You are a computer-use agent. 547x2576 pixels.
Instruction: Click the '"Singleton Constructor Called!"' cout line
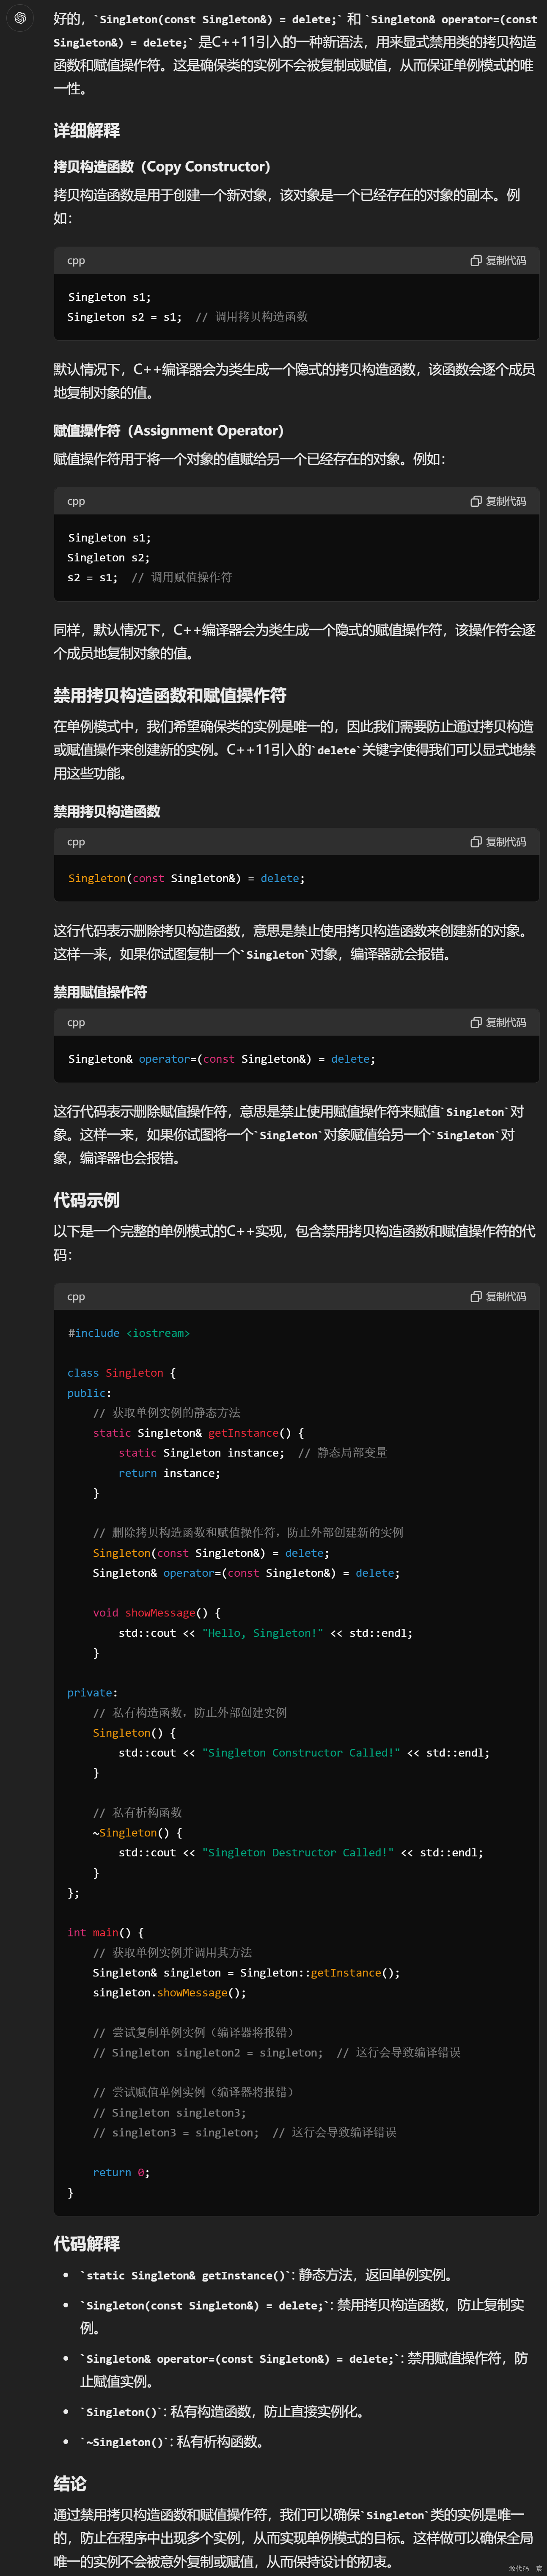point(304,1753)
